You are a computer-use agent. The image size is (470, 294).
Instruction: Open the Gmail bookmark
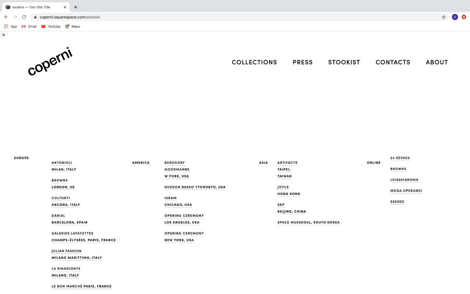click(29, 26)
